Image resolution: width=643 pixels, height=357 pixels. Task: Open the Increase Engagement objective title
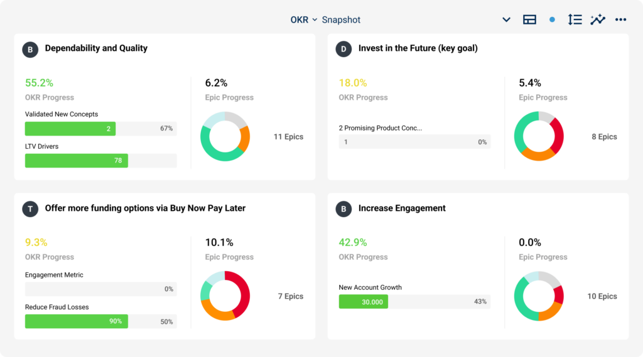point(402,208)
